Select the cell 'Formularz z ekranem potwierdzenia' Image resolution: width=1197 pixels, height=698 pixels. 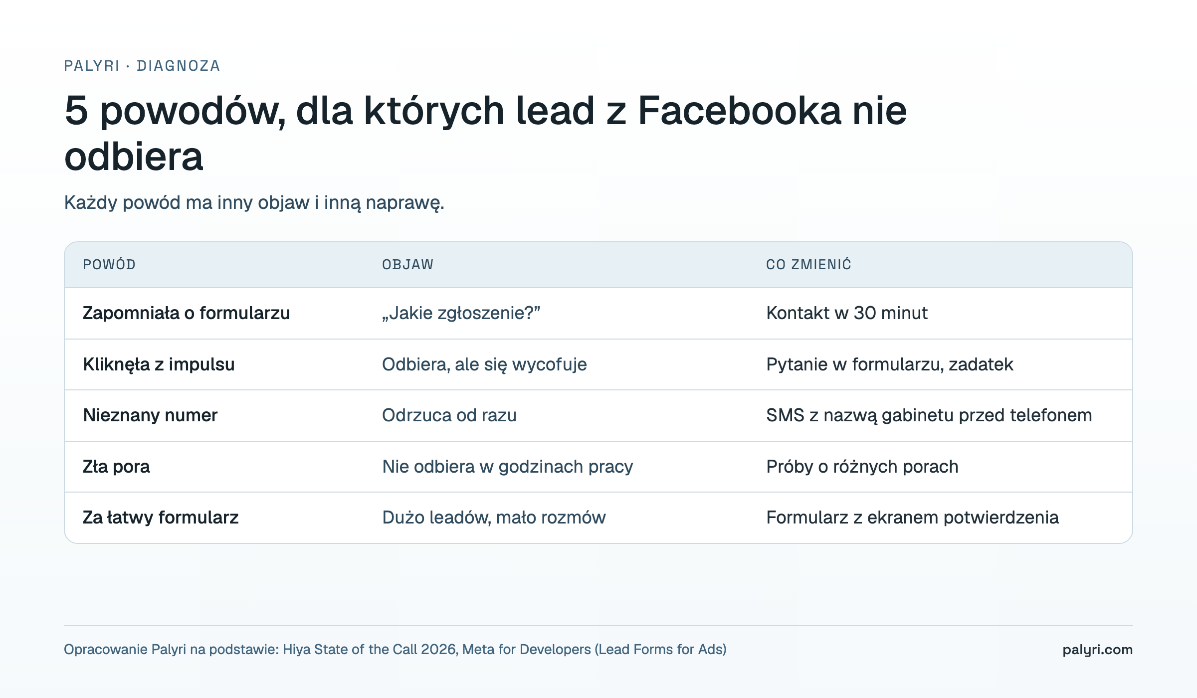point(912,518)
